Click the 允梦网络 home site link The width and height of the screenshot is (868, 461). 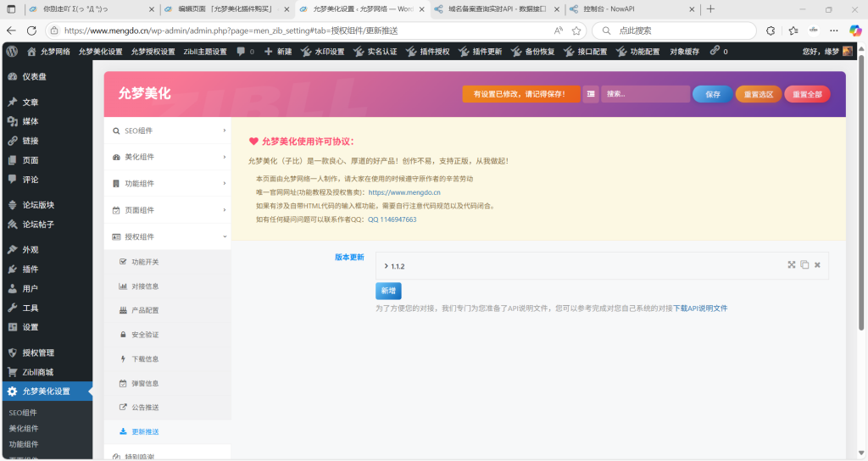click(48, 52)
